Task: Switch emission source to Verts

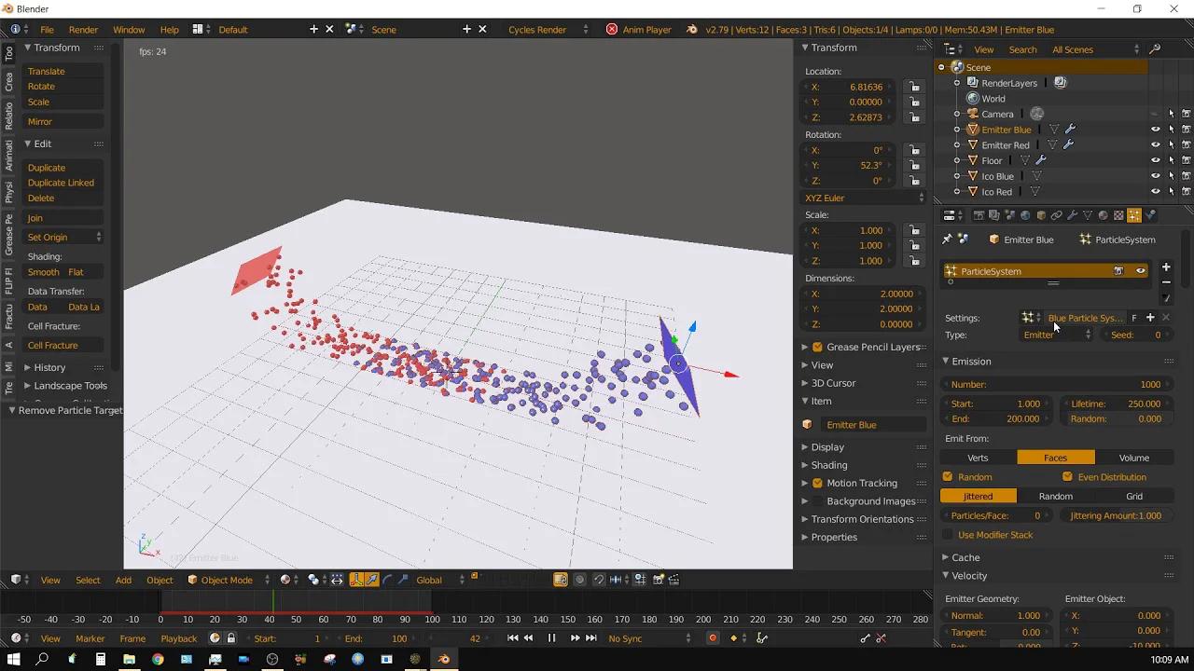Action: (977, 458)
